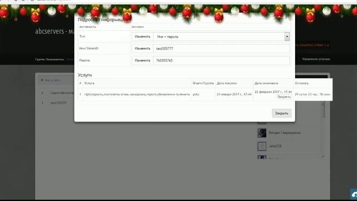Click end date '22 февраля 2017 г., 17:44'
Image resolution: width=357 pixels, height=201 pixels.
273,92
